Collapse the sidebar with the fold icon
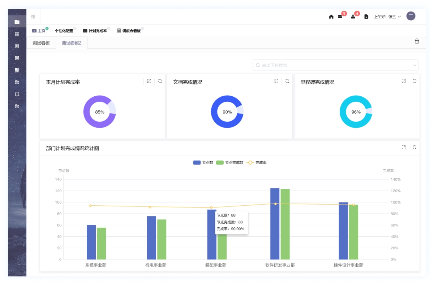The image size is (434, 284). tap(33, 17)
